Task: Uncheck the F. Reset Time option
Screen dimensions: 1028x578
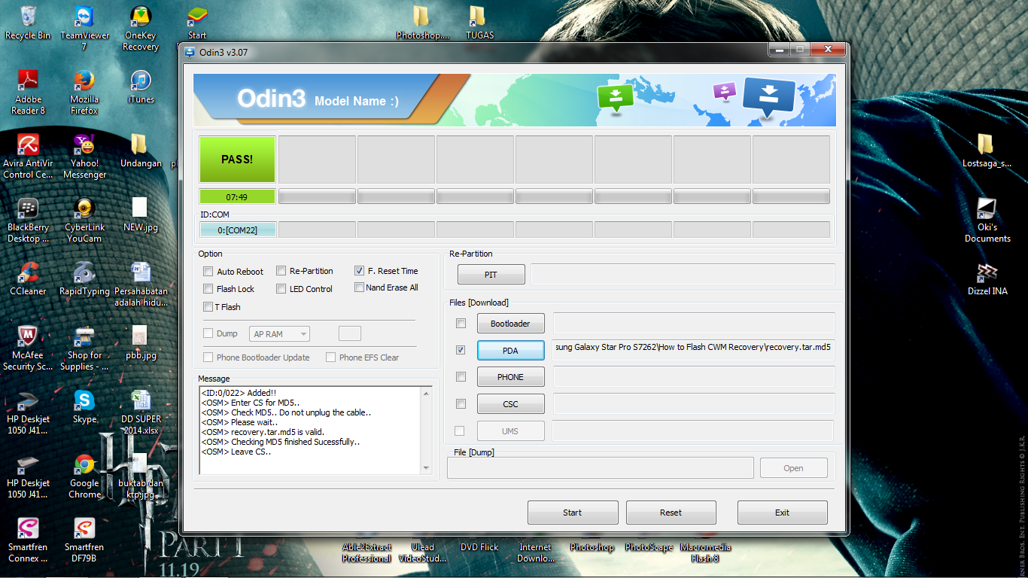Action: [359, 271]
